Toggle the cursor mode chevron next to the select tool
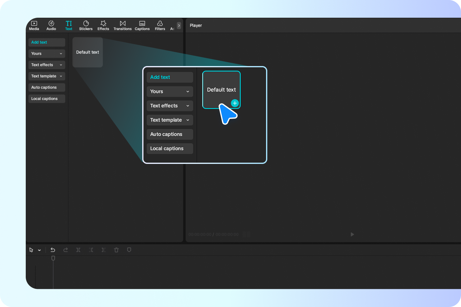461x307 pixels. [x=39, y=250]
